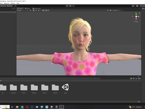
Task: Select the fourth folder in Project window
Action: (x=34, y=88)
